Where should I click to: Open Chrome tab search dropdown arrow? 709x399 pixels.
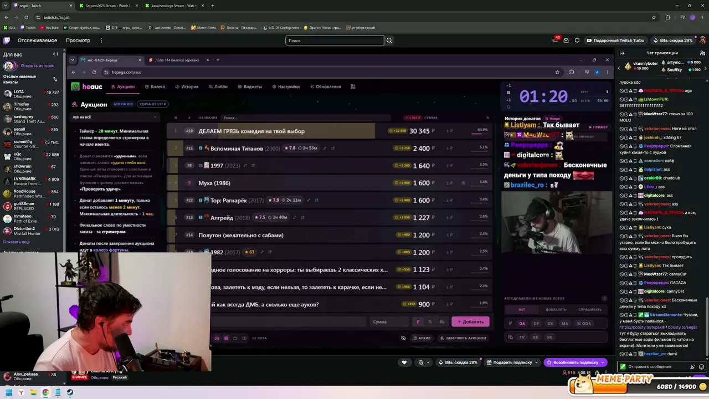pos(6,6)
